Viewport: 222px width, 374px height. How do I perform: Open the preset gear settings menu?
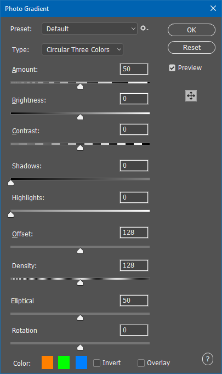(144, 29)
